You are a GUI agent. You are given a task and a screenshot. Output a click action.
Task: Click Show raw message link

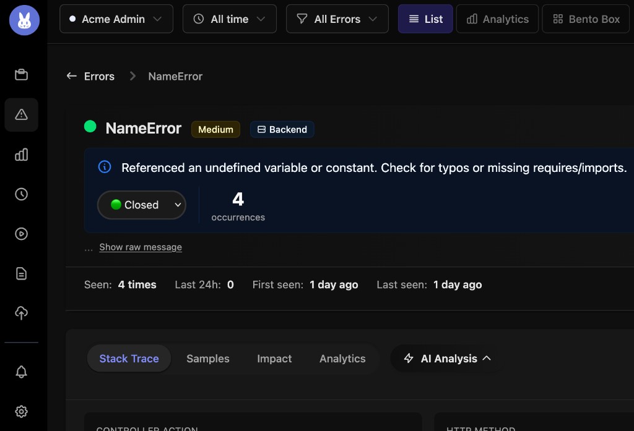click(141, 247)
